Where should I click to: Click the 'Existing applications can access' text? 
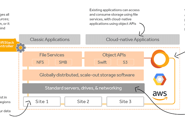point(114,10)
